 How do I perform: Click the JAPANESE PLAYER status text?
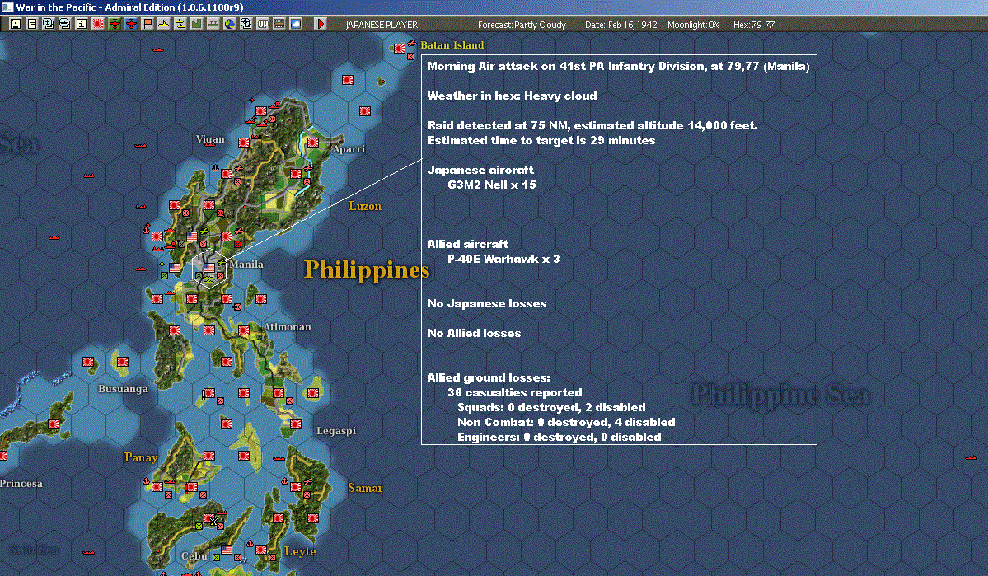[x=382, y=25]
